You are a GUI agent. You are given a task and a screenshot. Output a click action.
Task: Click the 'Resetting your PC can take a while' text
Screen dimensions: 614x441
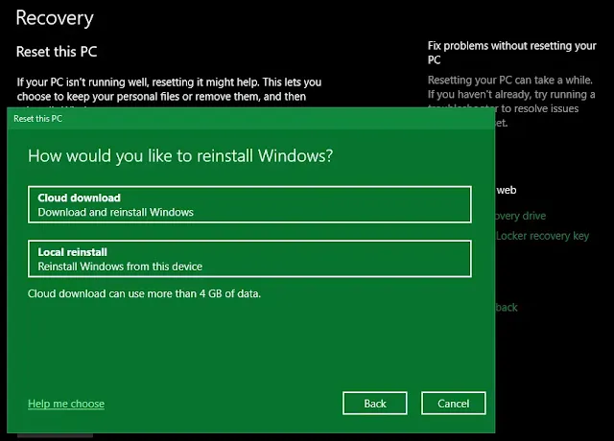point(511,102)
